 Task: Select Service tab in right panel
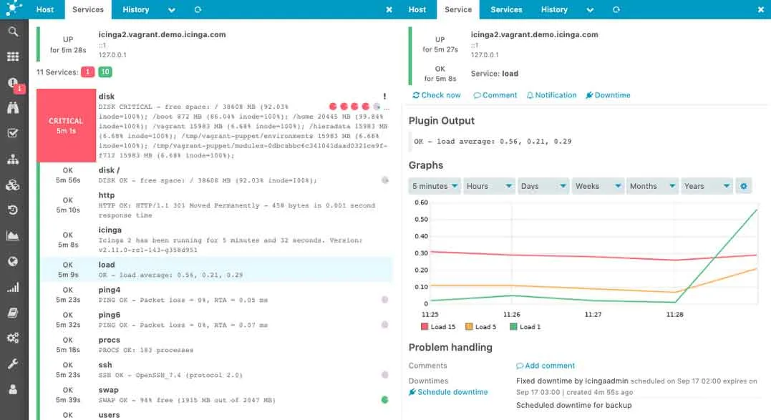tap(458, 9)
